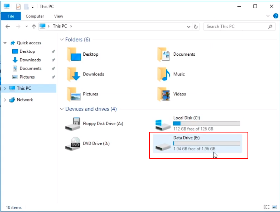
Task: Switch to large icons view in status bar
Action: click(x=274, y=207)
